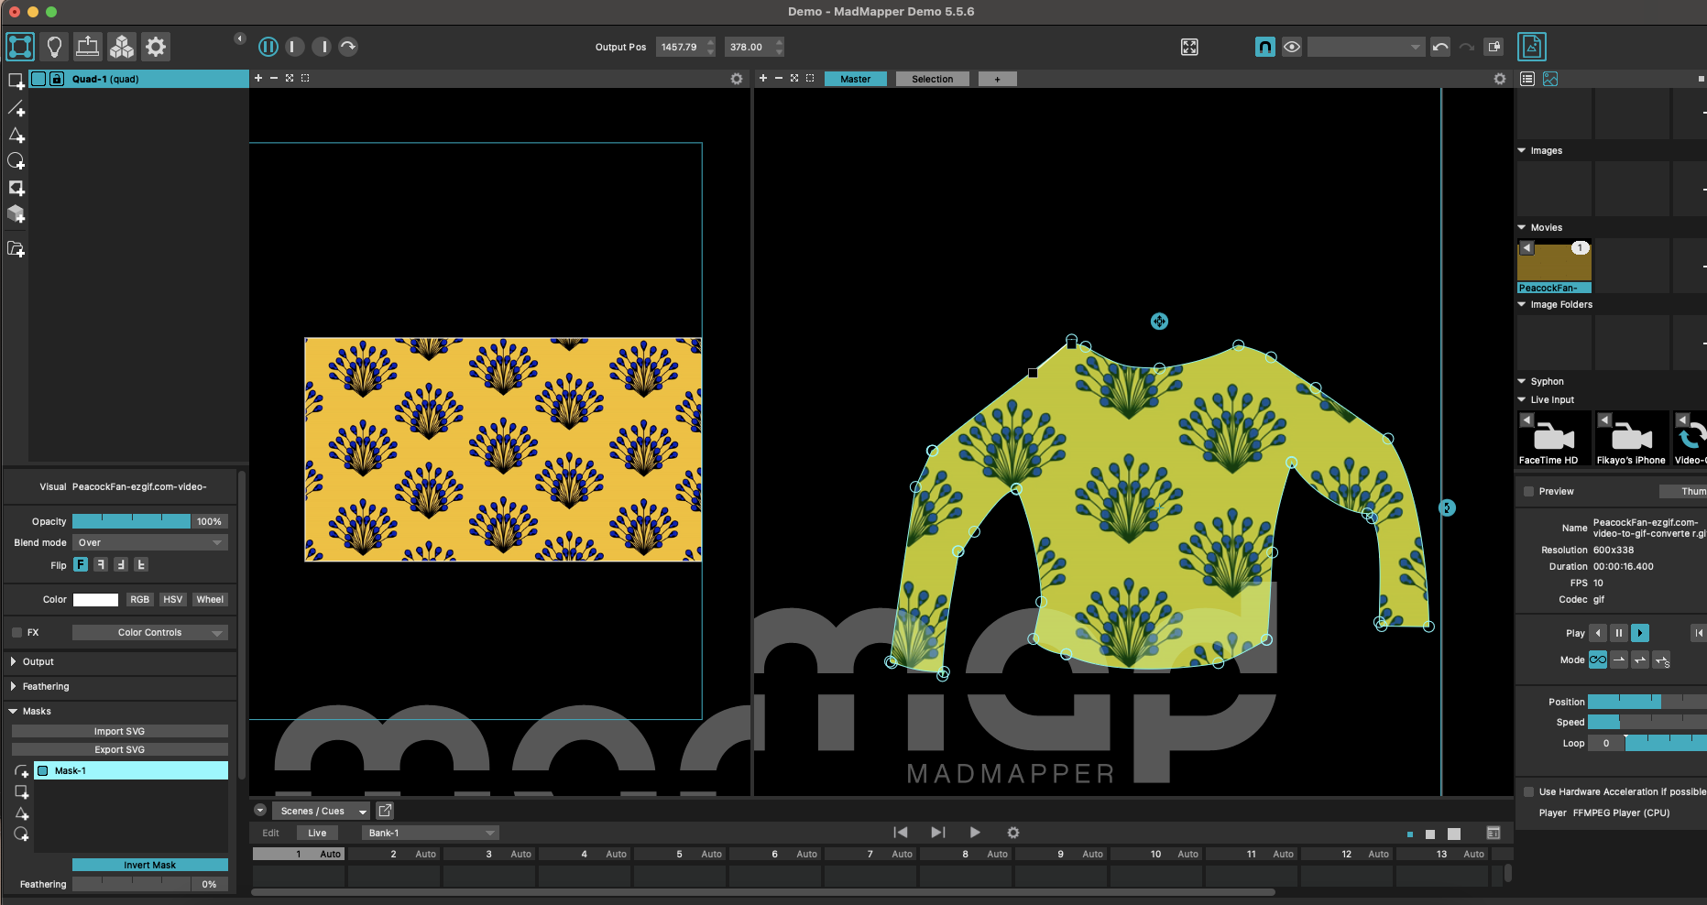Choose the add circle surface tool
This screenshot has width=1707, height=905.
click(16, 161)
